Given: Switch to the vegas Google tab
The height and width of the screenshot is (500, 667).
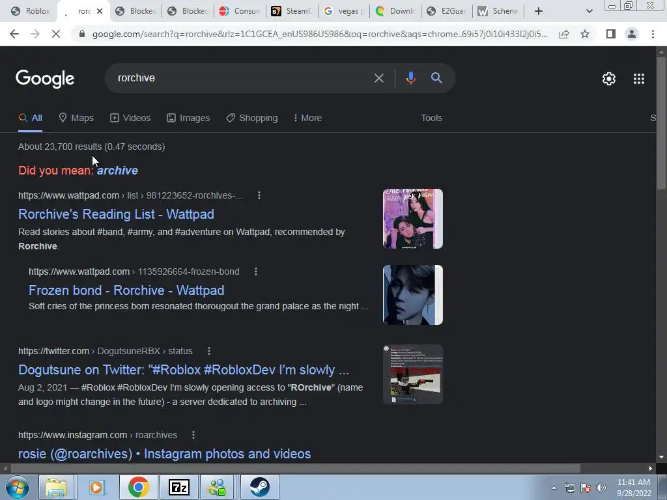Looking at the screenshot, I should tap(344, 11).
